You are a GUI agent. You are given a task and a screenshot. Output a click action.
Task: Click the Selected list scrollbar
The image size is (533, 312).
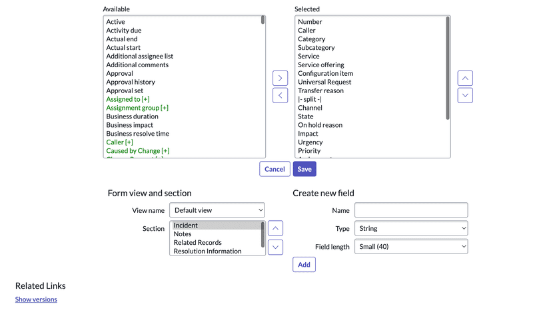pyautogui.click(x=448, y=68)
